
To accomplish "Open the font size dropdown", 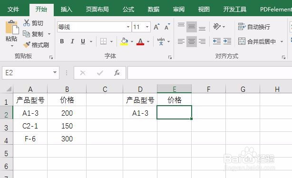I will (x=147, y=27).
